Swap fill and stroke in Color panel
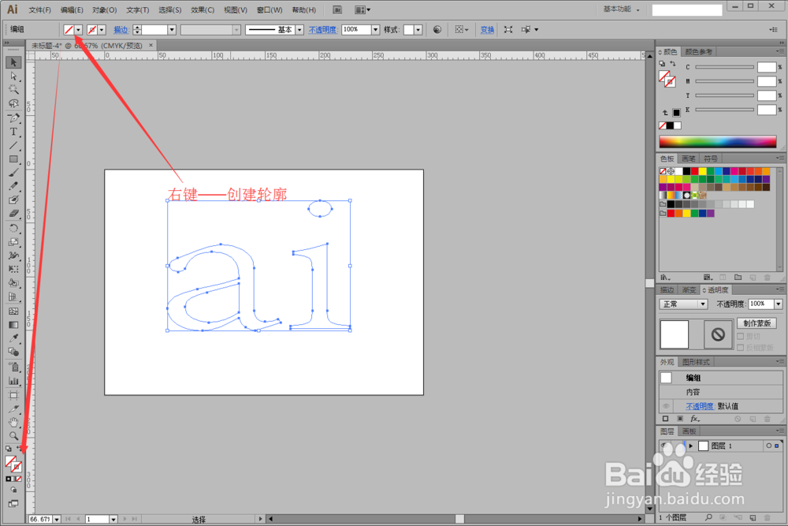 (672, 64)
